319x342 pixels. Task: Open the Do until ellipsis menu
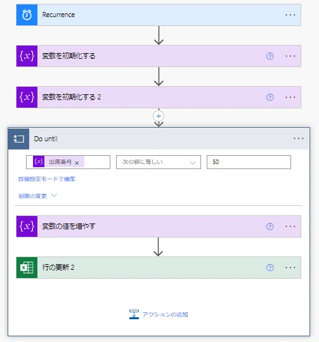point(299,139)
